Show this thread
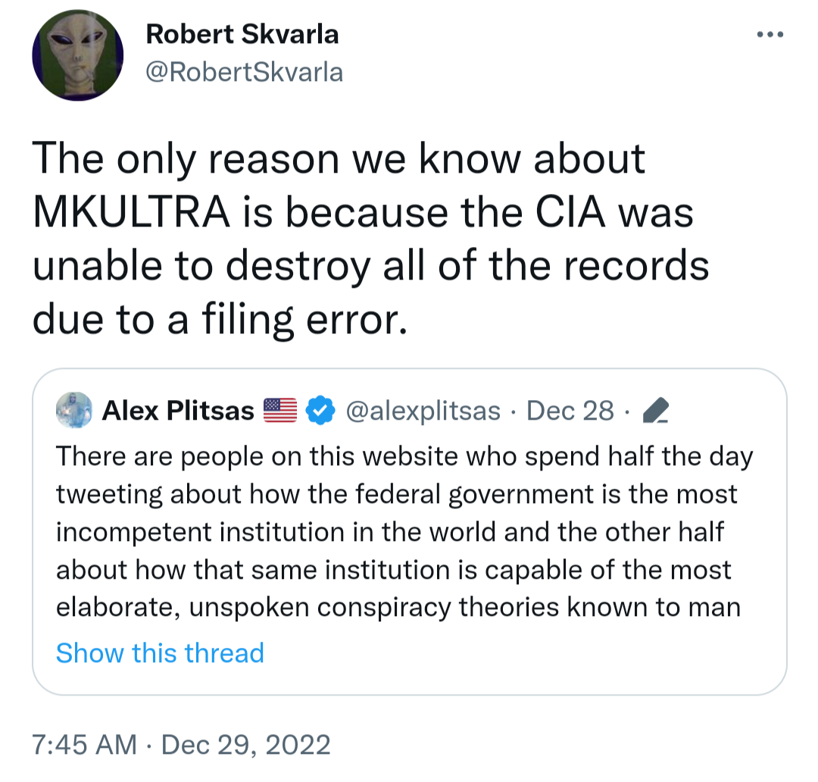Image resolution: width=818 pixels, height=782 pixels. tap(160, 652)
